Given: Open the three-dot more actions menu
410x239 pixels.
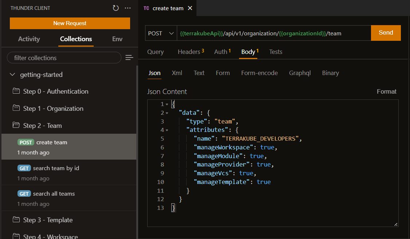Looking at the screenshot, I should 128,8.
